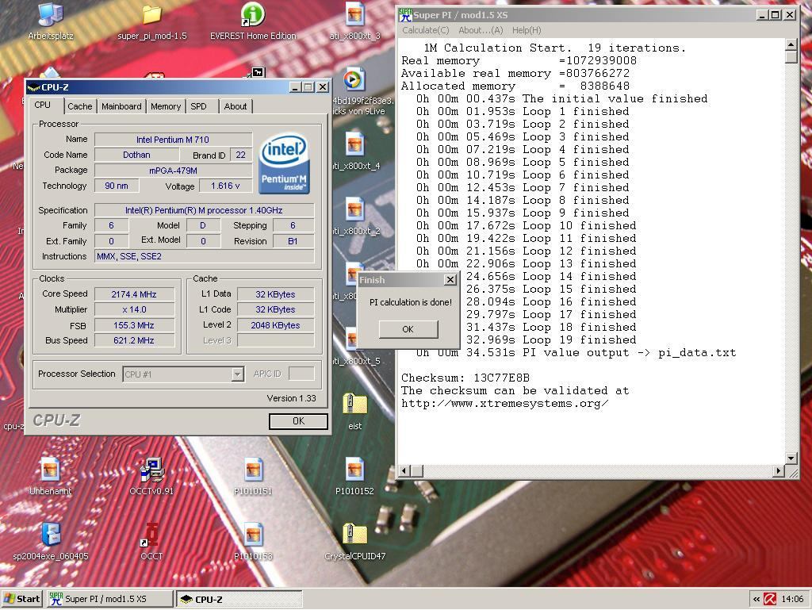Click the Instructions MMX, SSE, SSE2 field

tap(204, 256)
